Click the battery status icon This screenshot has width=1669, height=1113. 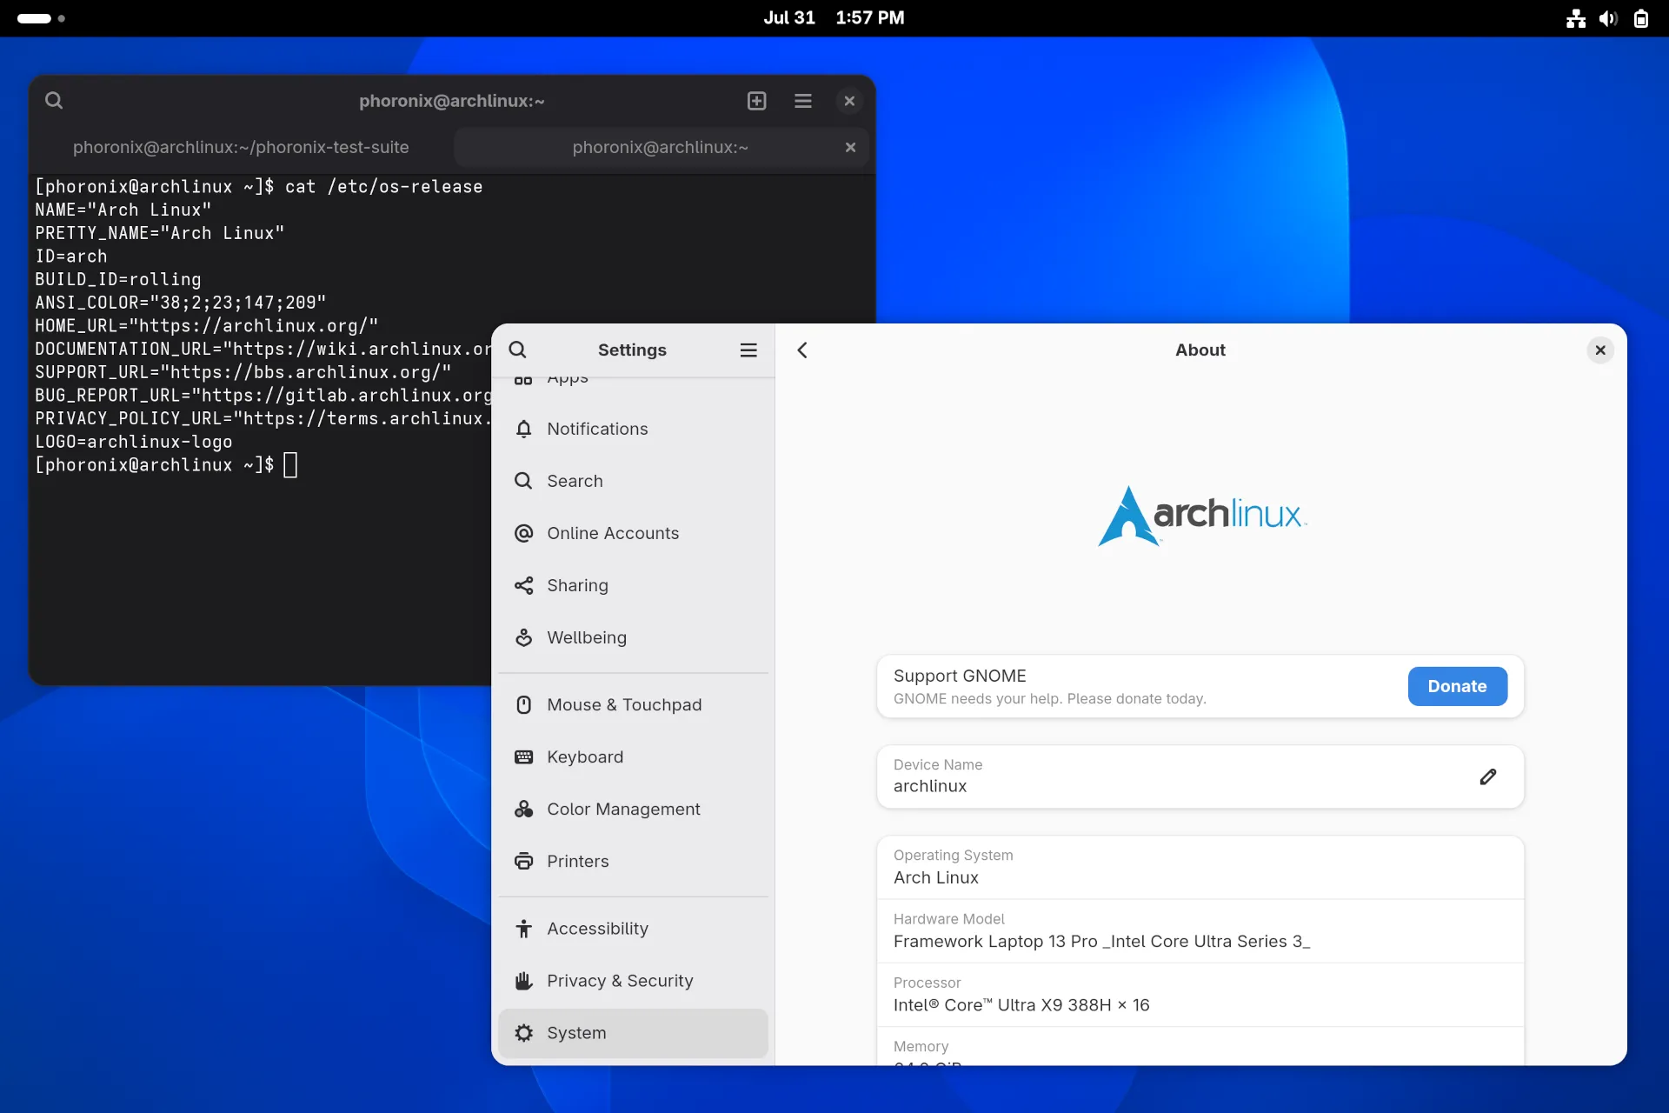click(1640, 18)
